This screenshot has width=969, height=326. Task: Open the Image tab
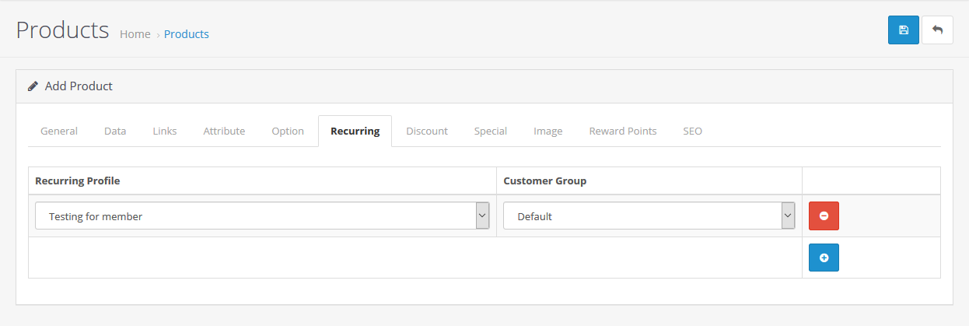pyautogui.click(x=548, y=131)
